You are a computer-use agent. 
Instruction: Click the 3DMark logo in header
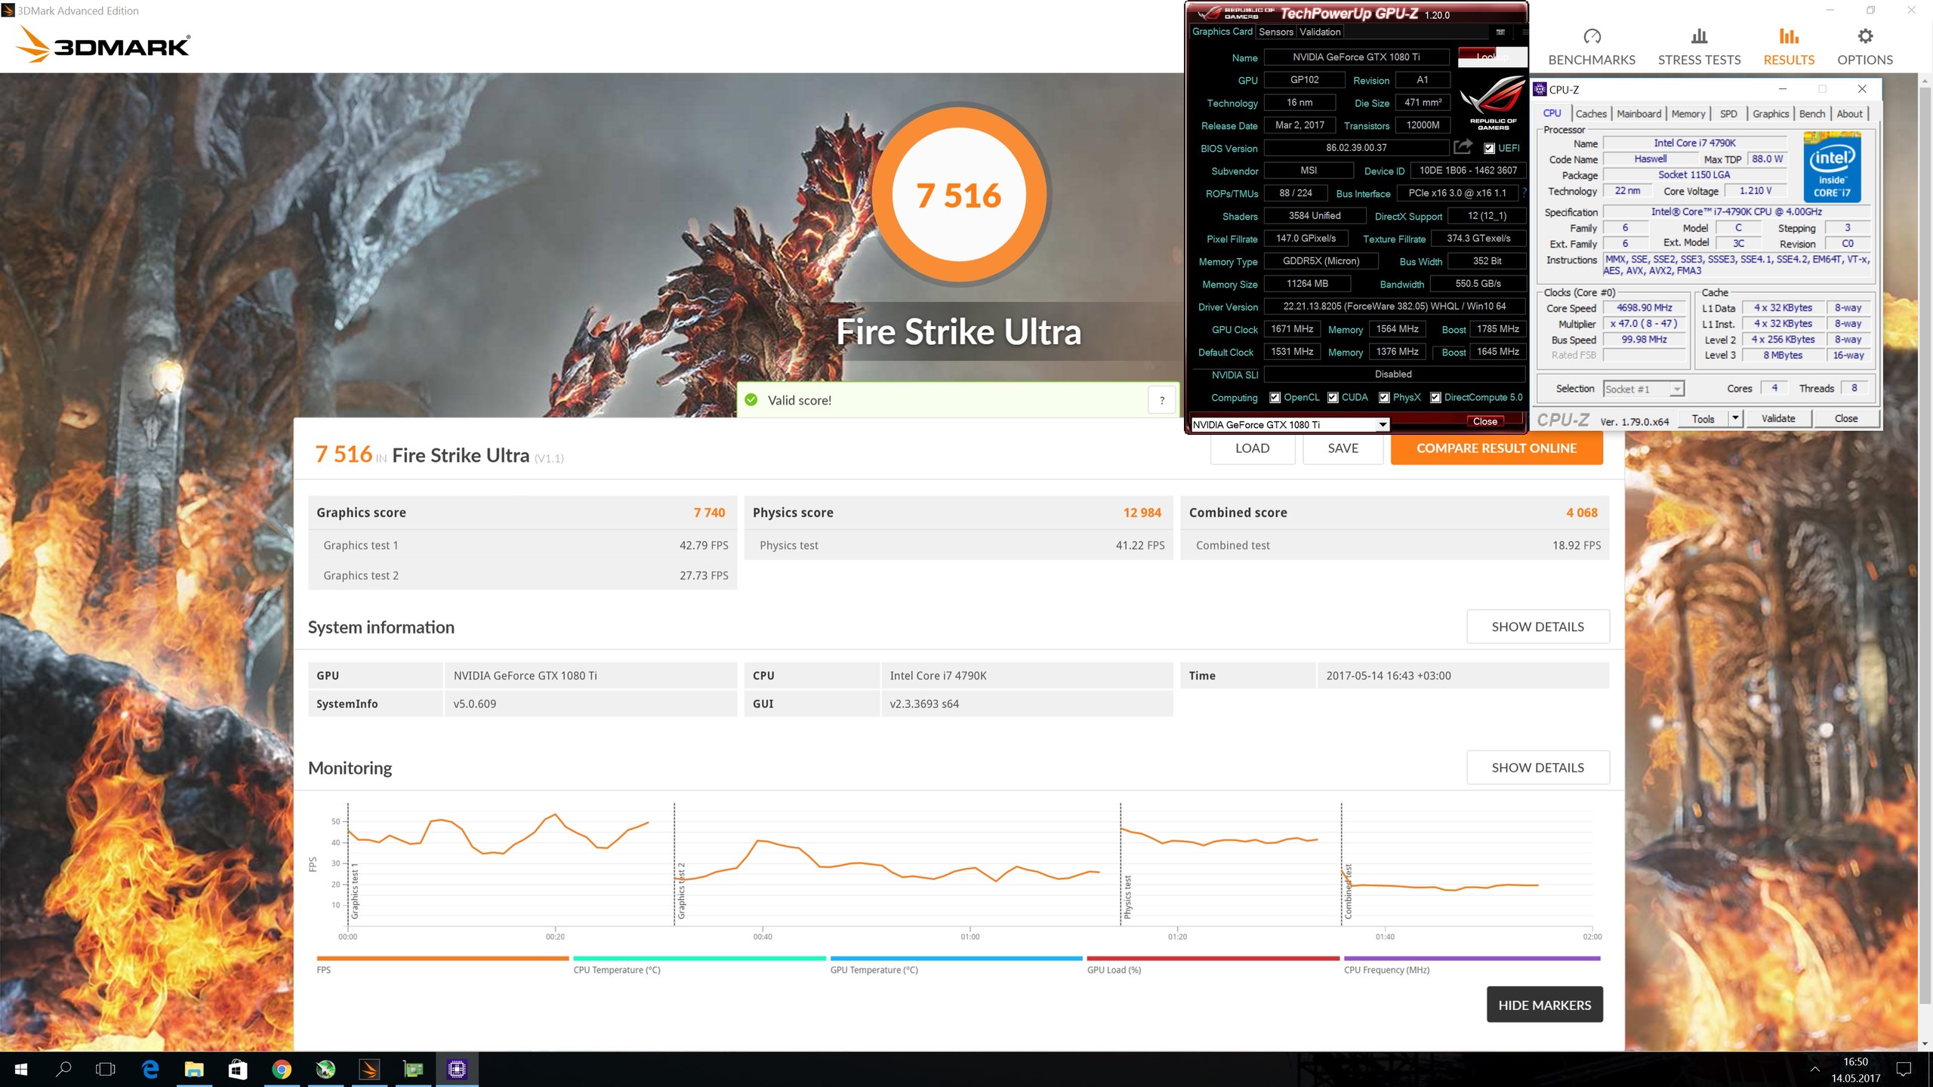[103, 44]
